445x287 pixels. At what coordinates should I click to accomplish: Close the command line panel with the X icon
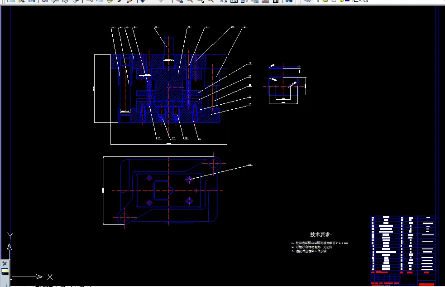5,263
